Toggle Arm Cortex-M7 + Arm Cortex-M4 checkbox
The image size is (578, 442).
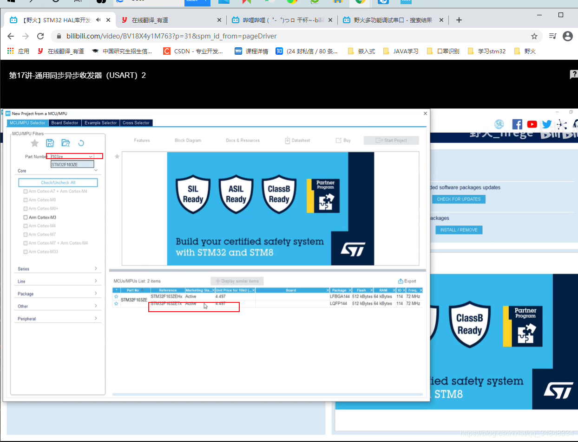pyautogui.click(x=26, y=243)
